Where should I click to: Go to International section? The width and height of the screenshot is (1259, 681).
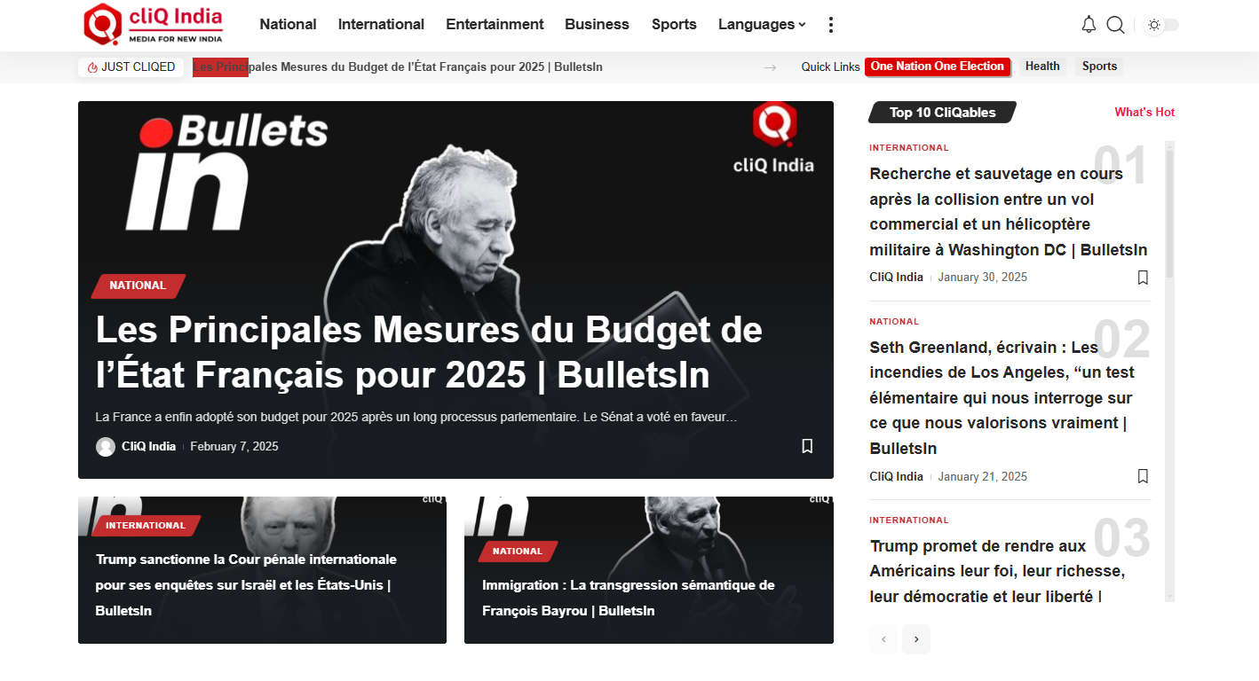tap(381, 25)
